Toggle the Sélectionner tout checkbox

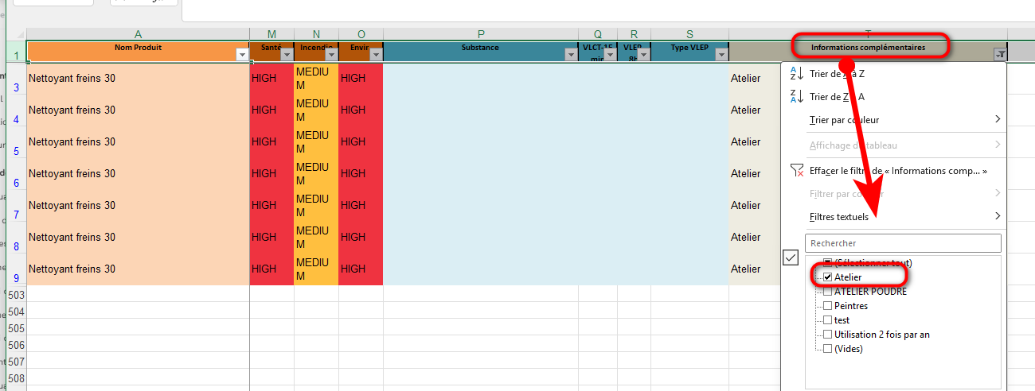(x=828, y=263)
